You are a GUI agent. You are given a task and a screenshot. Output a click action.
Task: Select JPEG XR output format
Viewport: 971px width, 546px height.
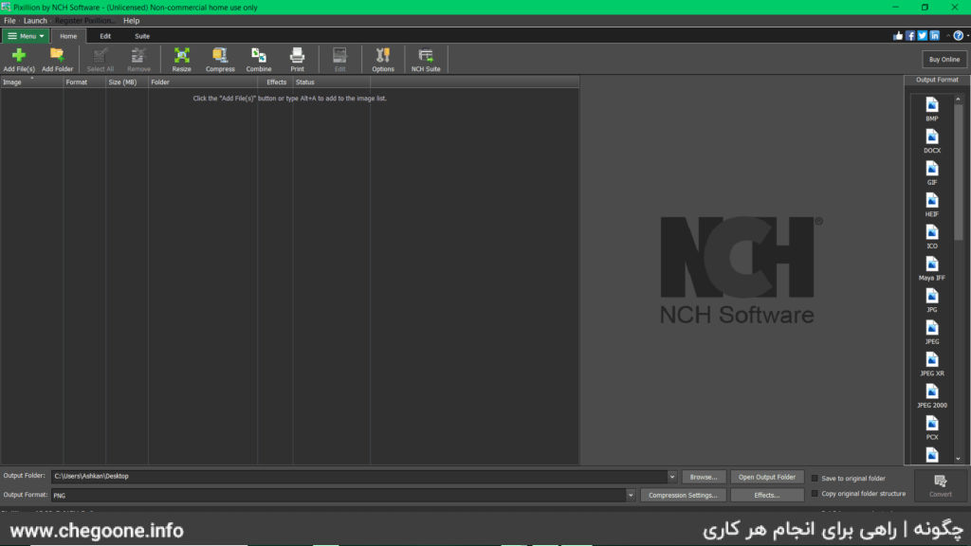point(932,364)
